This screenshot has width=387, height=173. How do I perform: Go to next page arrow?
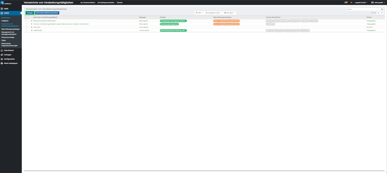382,13
